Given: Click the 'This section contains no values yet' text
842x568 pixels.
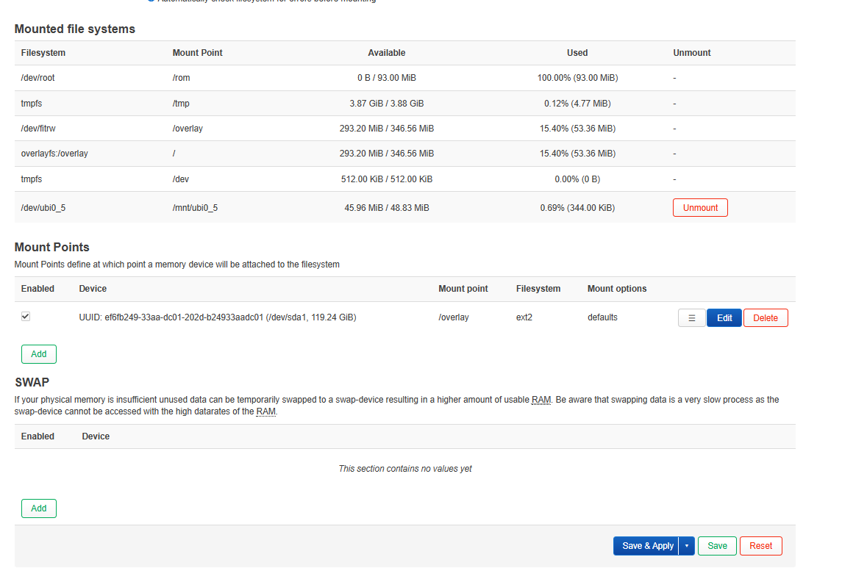Looking at the screenshot, I should coord(404,469).
